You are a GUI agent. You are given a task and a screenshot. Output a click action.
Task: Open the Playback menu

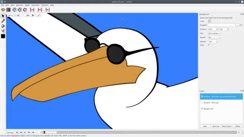[x=45, y=5]
